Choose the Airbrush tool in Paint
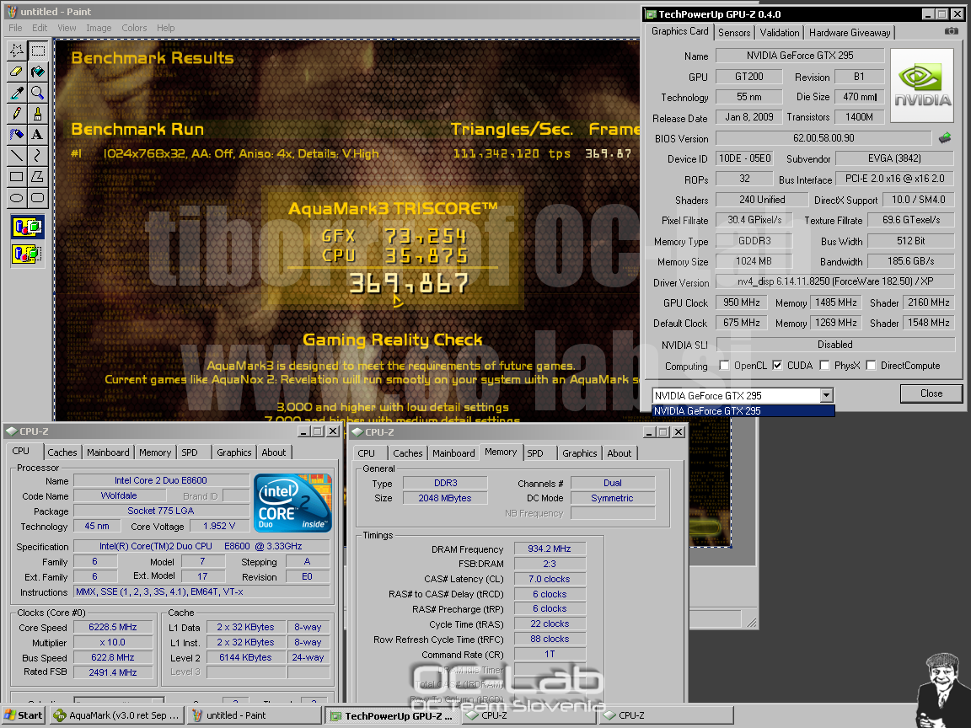The width and height of the screenshot is (971, 728). (17, 135)
